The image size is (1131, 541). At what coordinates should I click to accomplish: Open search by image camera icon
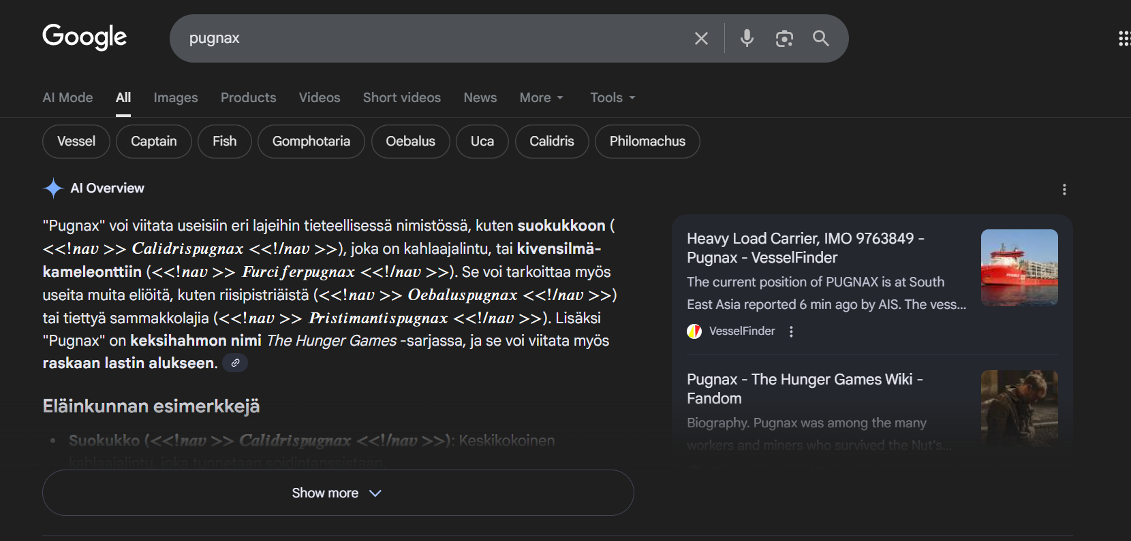(784, 39)
